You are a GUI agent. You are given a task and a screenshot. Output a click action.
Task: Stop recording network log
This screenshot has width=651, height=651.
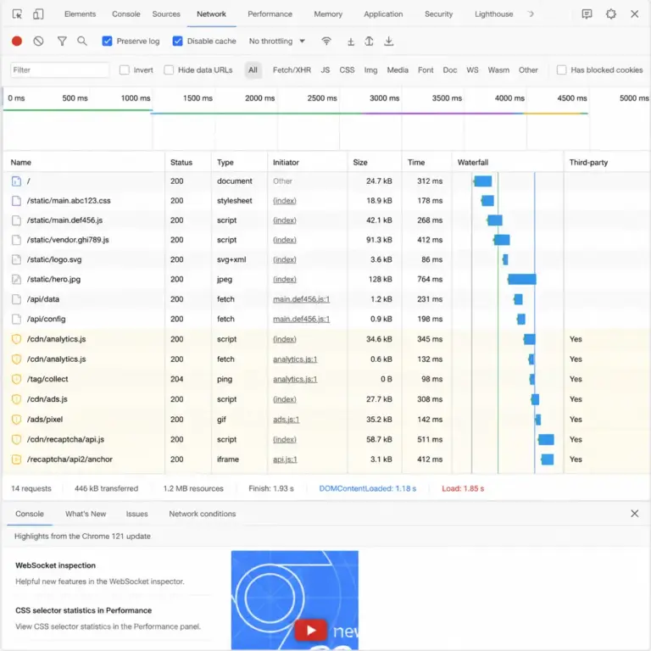coord(17,41)
